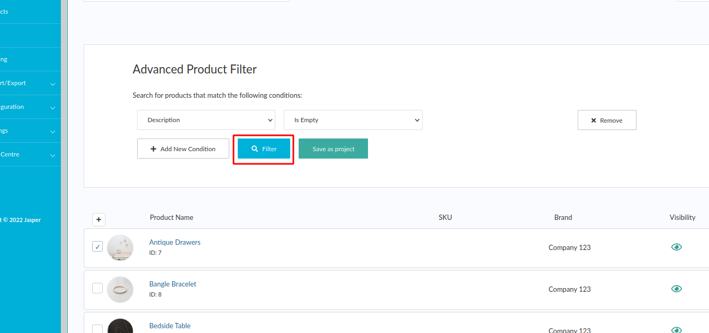Expand the Help Centre sidebar menu

pos(52,155)
